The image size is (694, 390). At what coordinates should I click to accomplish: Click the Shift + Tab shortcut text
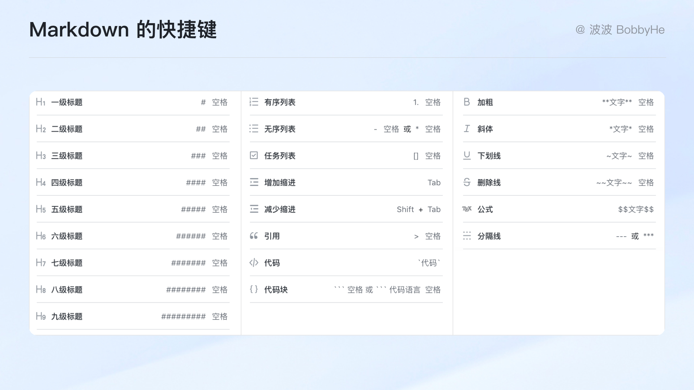418,209
